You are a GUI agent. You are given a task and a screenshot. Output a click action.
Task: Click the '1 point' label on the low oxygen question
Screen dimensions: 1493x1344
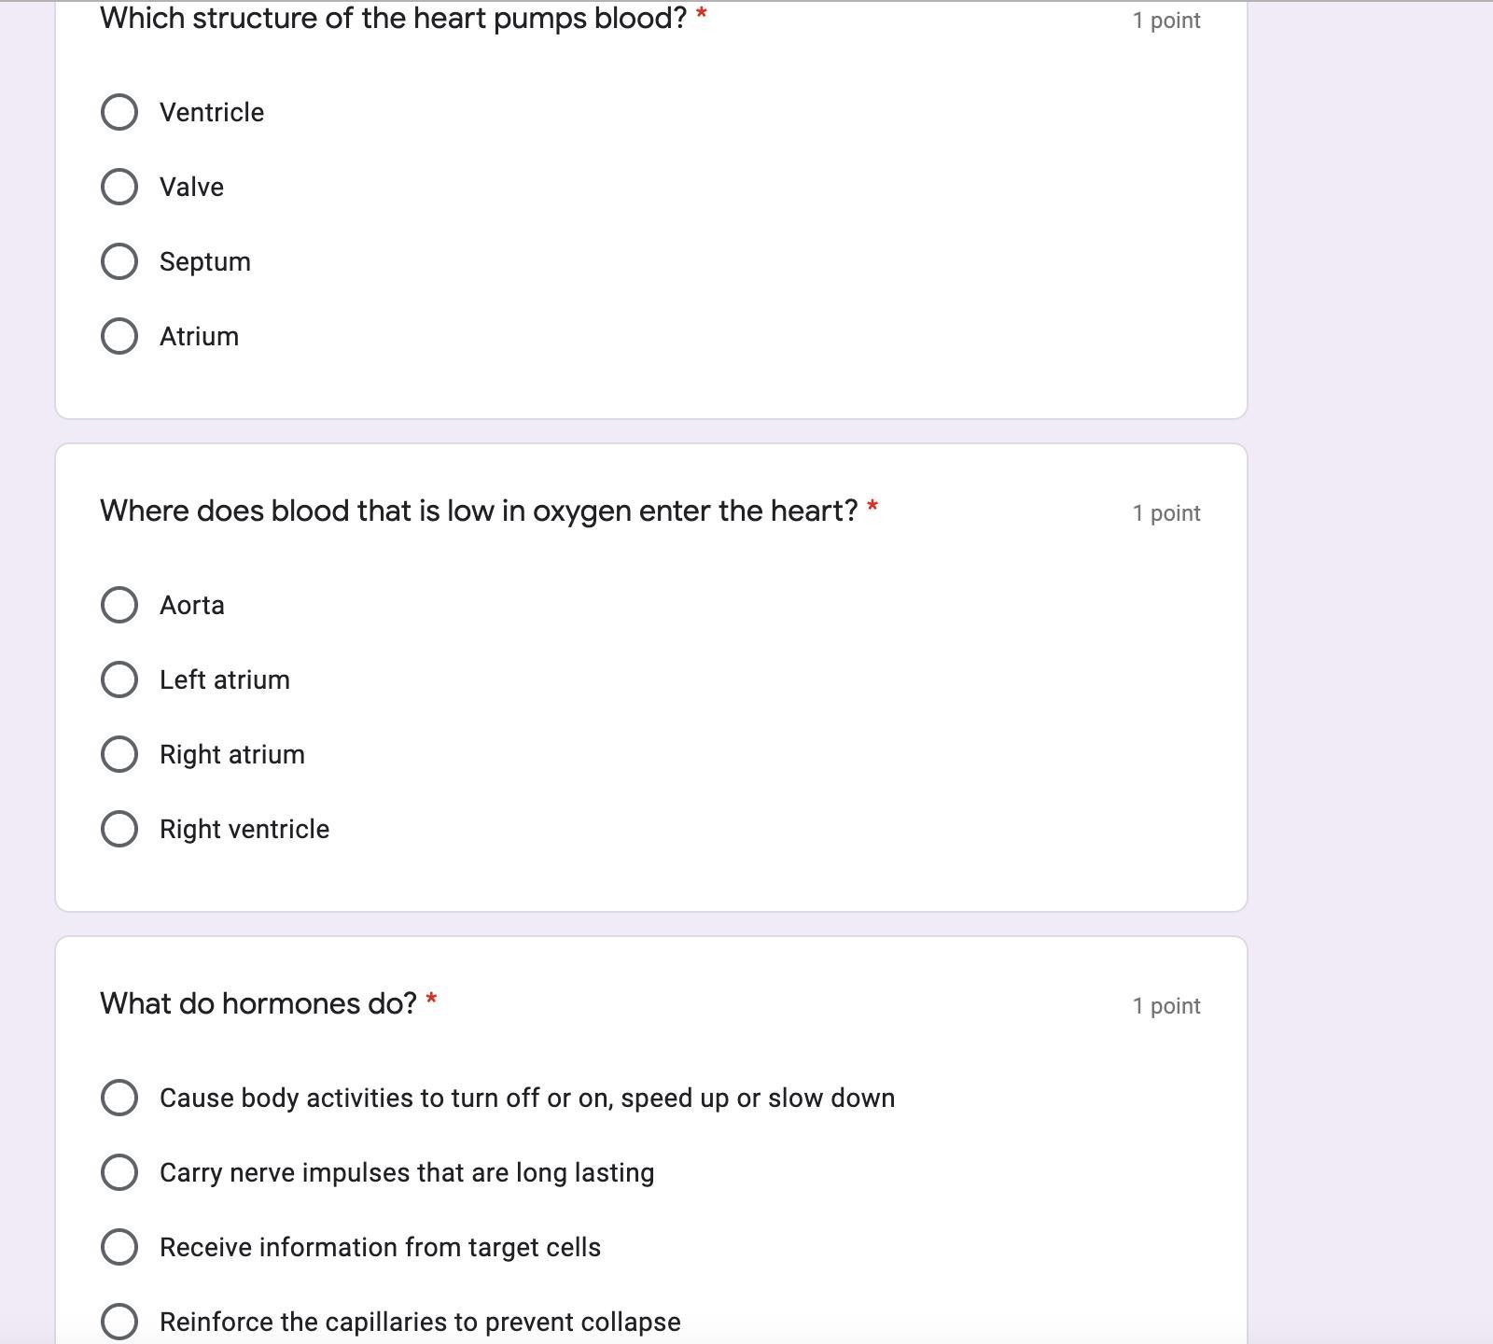click(1166, 513)
